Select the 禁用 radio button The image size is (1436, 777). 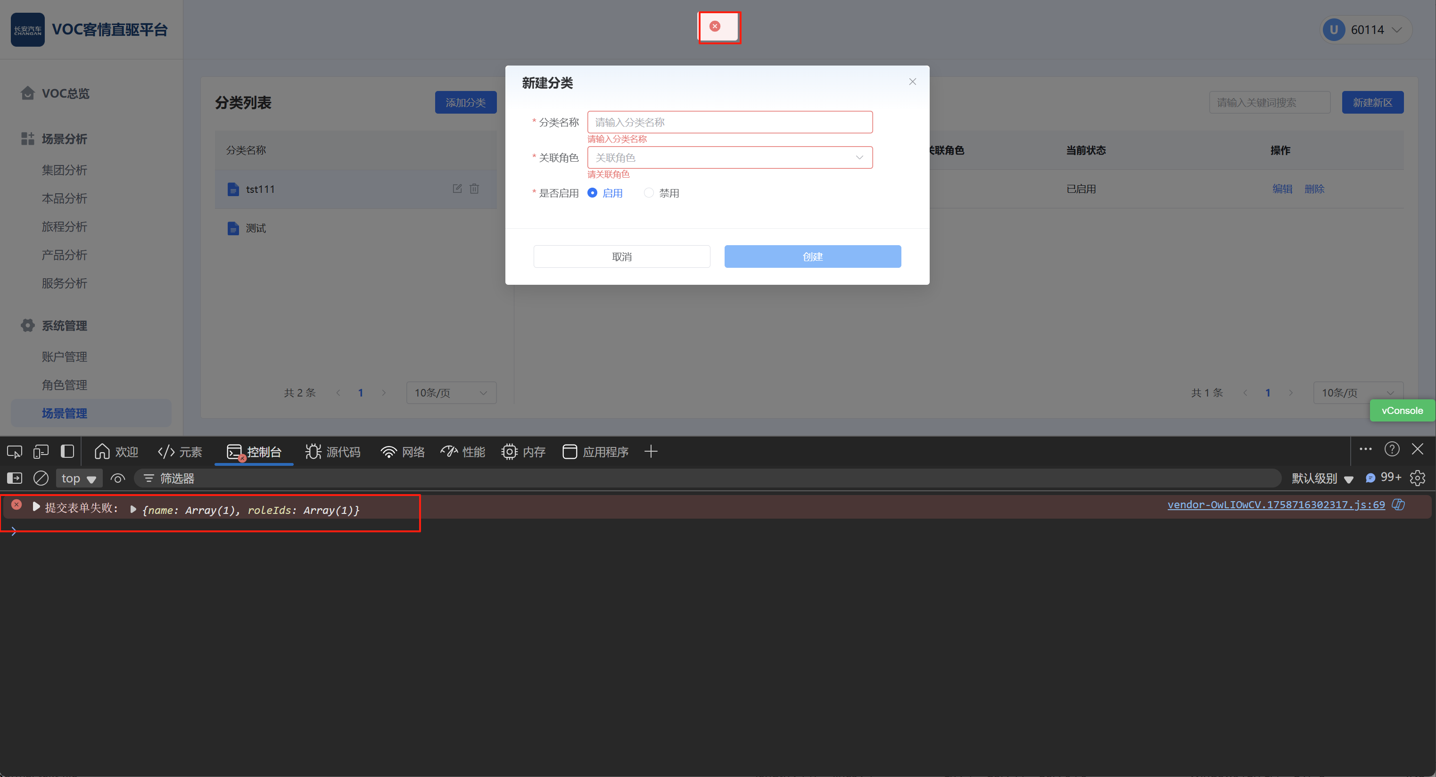tap(648, 193)
